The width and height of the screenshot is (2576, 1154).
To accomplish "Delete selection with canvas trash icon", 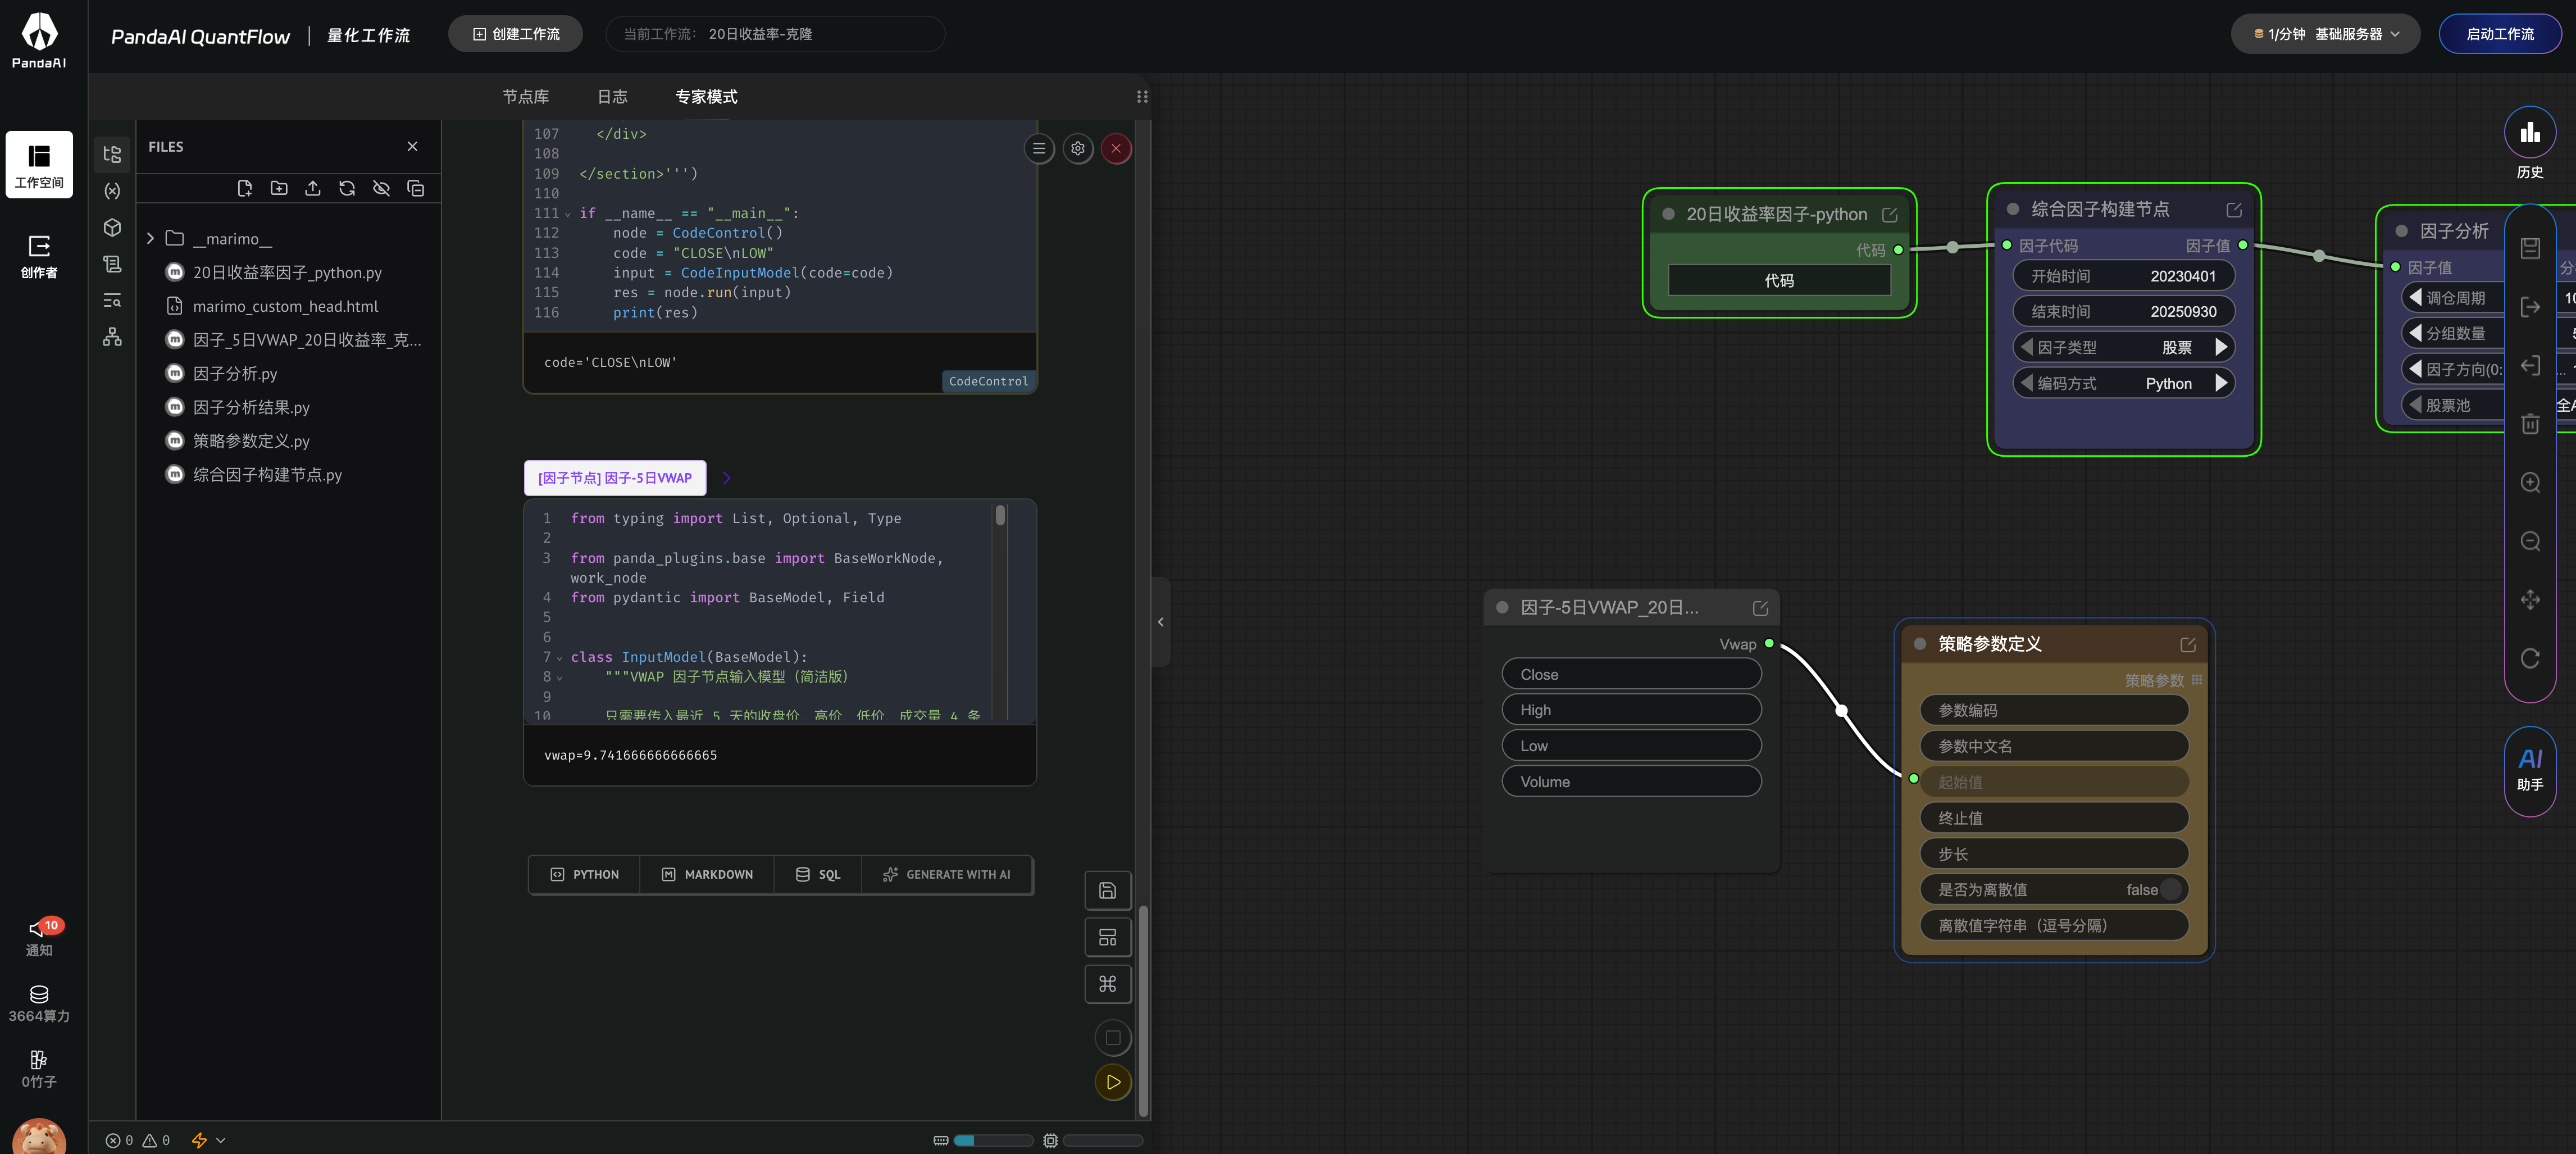I will coord(2530,424).
